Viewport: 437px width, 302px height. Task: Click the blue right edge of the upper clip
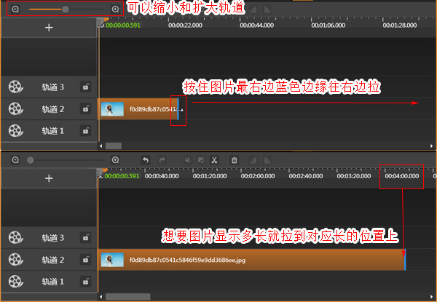pos(178,109)
